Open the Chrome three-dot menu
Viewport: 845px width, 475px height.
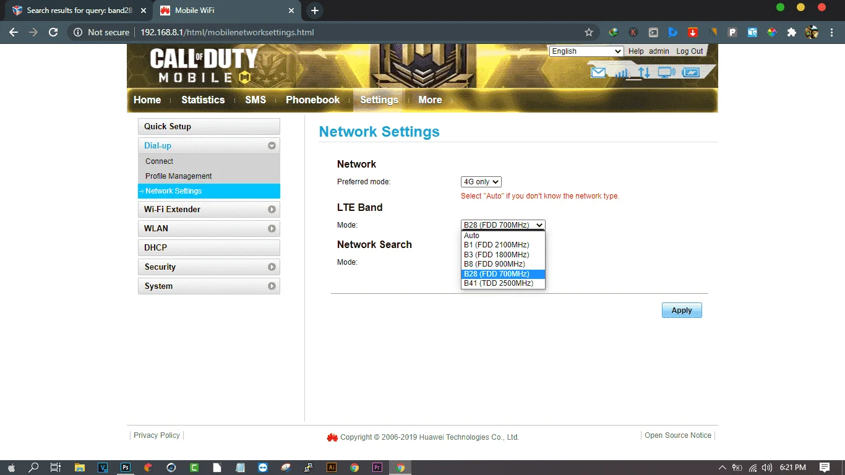click(831, 32)
